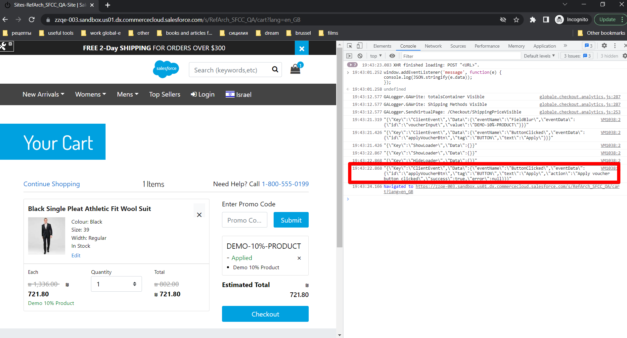Toggle device toolbar in DevTools

[x=360, y=46]
